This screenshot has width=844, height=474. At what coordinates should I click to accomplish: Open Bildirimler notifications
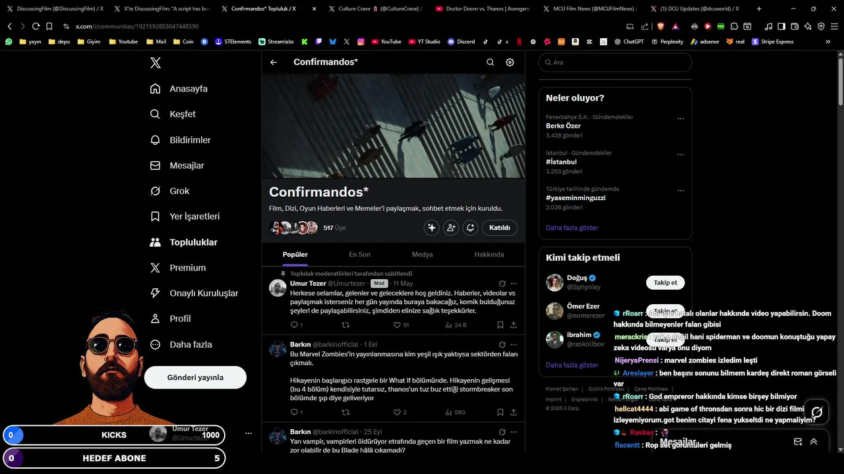pyautogui.click(x=180, y=140)
